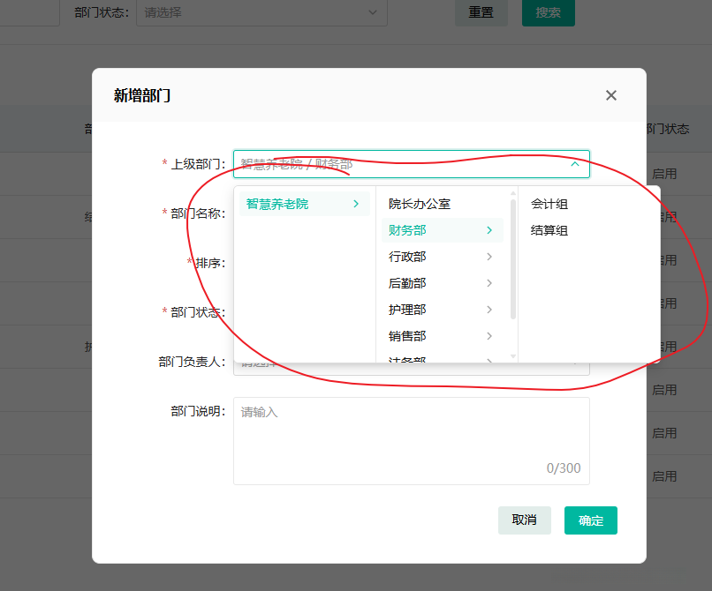Image resolution: width=712 pixels, height=591 pixels.
Task: Choose 后勤部 from the list
Action: [x=407, y=283]
